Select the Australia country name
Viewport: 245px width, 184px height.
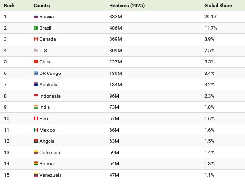49,85
